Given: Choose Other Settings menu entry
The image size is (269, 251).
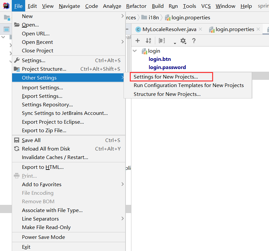Looking at the screenshot, I should click(69, 78).
